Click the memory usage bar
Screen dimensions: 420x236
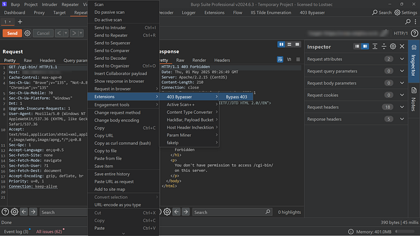[x=405, y=231]
